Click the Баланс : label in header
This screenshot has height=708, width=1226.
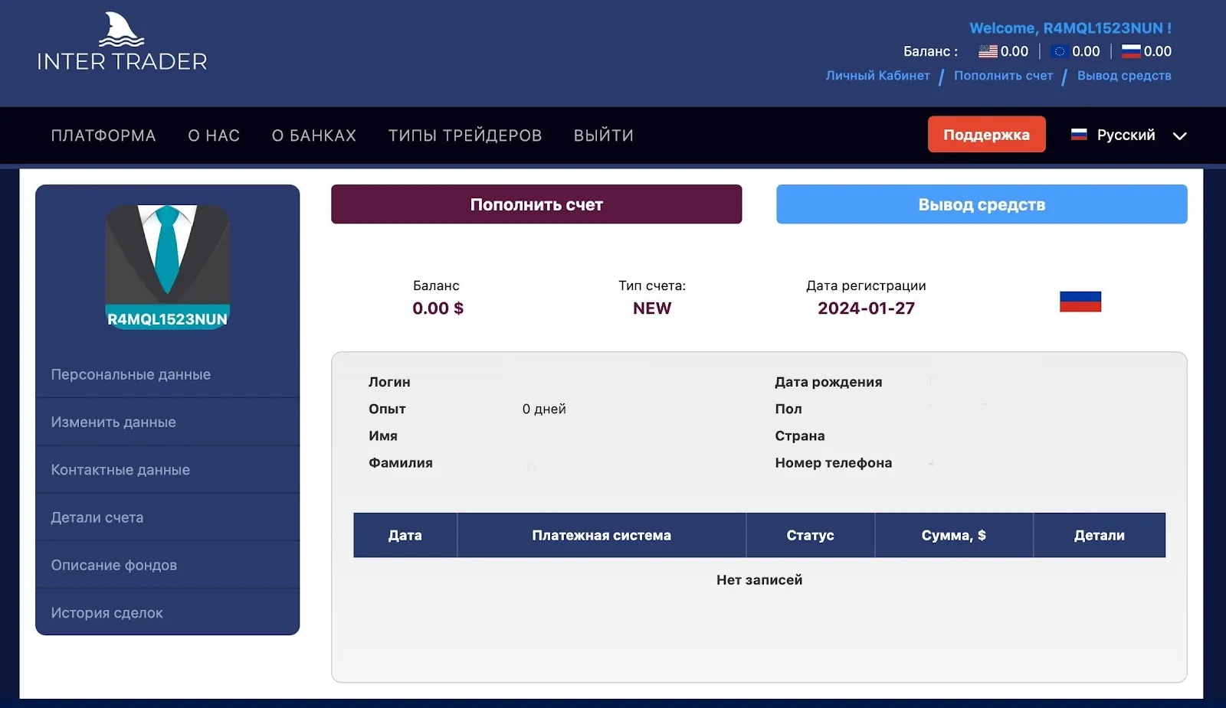click(930, 51)
